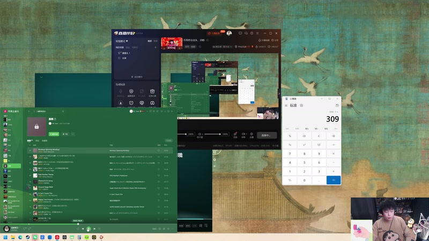Click the calculator equals button
429x241 pixels.
(334, 180)
